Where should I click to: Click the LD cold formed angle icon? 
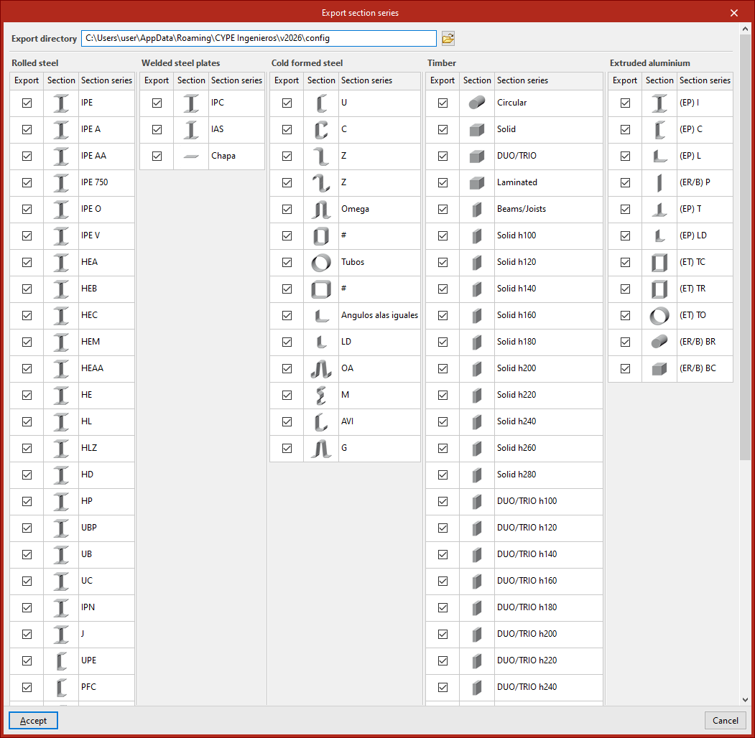coord(321,342)
